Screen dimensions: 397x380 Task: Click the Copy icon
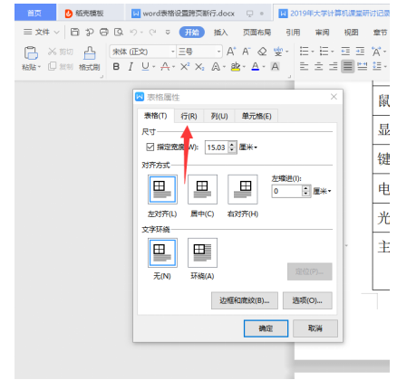point(52,66)
